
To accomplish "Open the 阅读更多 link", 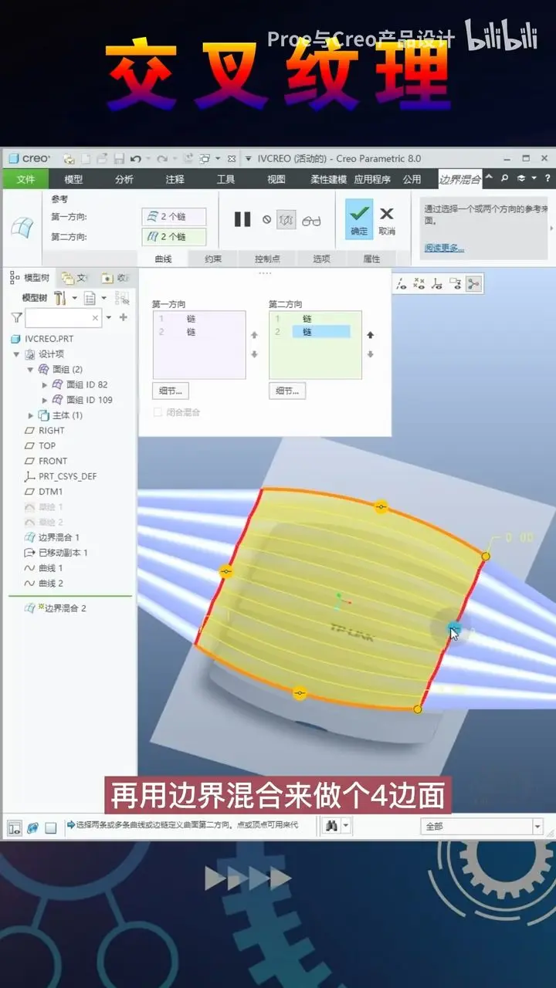I will 444,248.
